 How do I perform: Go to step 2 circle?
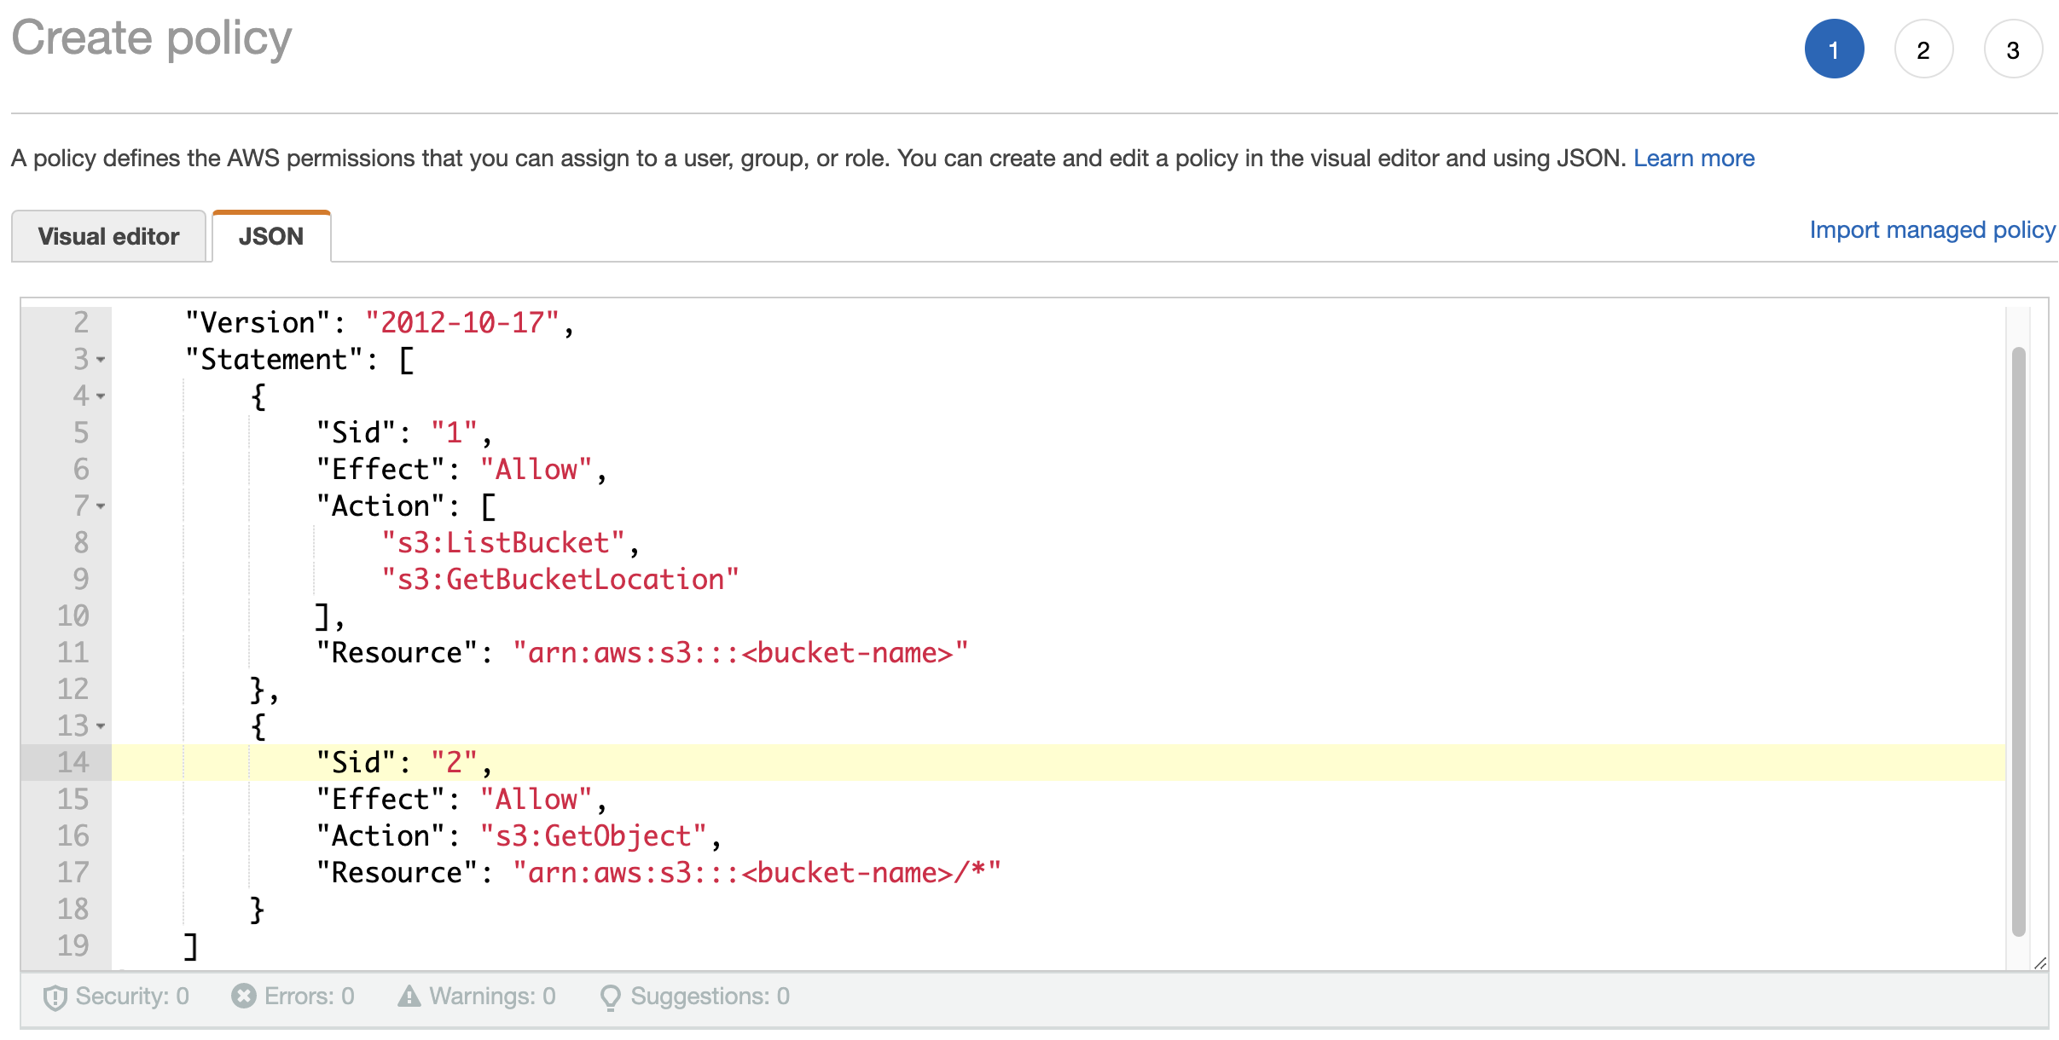pos(1923,49)
